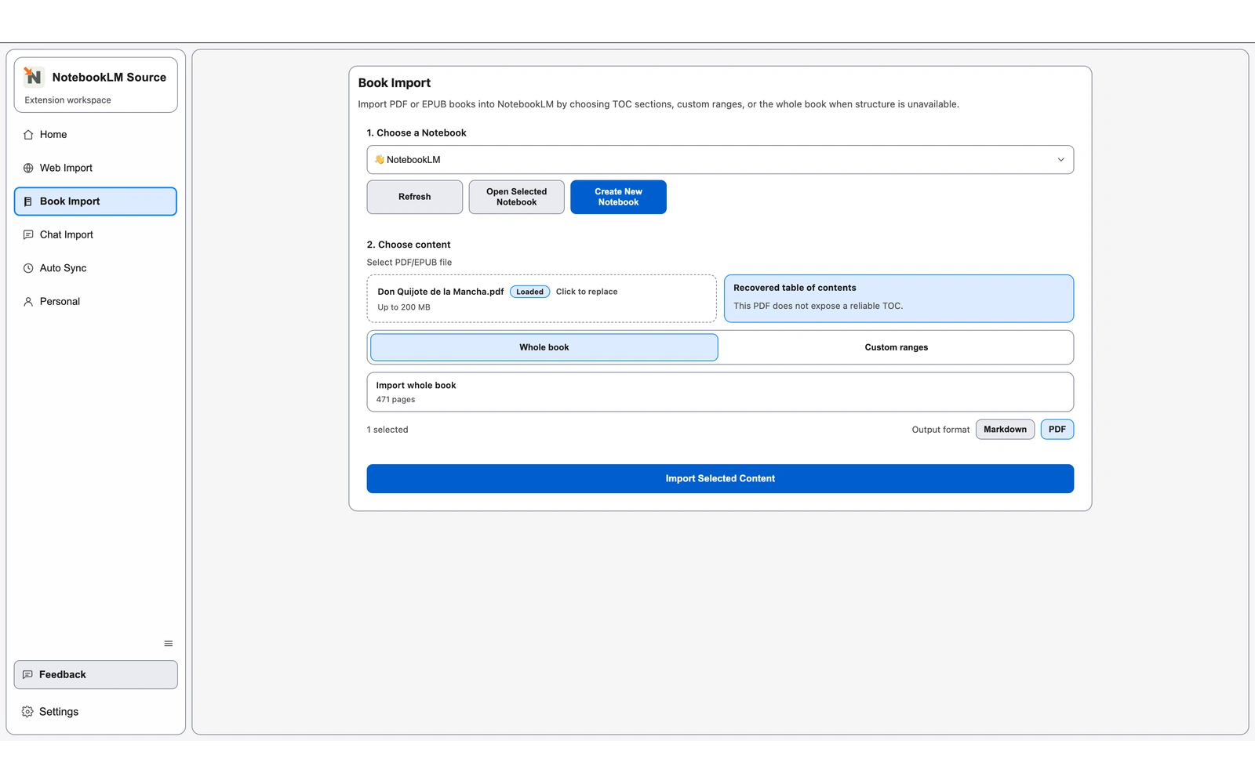Click the Home house icon

pyautogui.click(x=28, y=135)
